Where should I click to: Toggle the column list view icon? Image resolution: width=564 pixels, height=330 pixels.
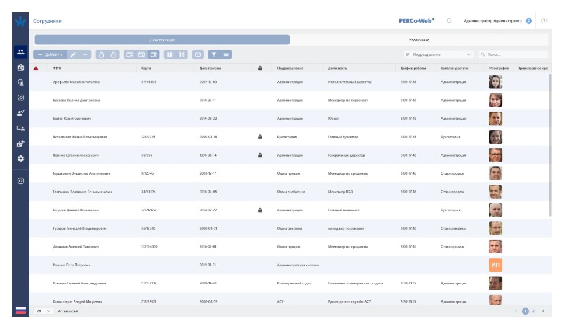point(226,54)
